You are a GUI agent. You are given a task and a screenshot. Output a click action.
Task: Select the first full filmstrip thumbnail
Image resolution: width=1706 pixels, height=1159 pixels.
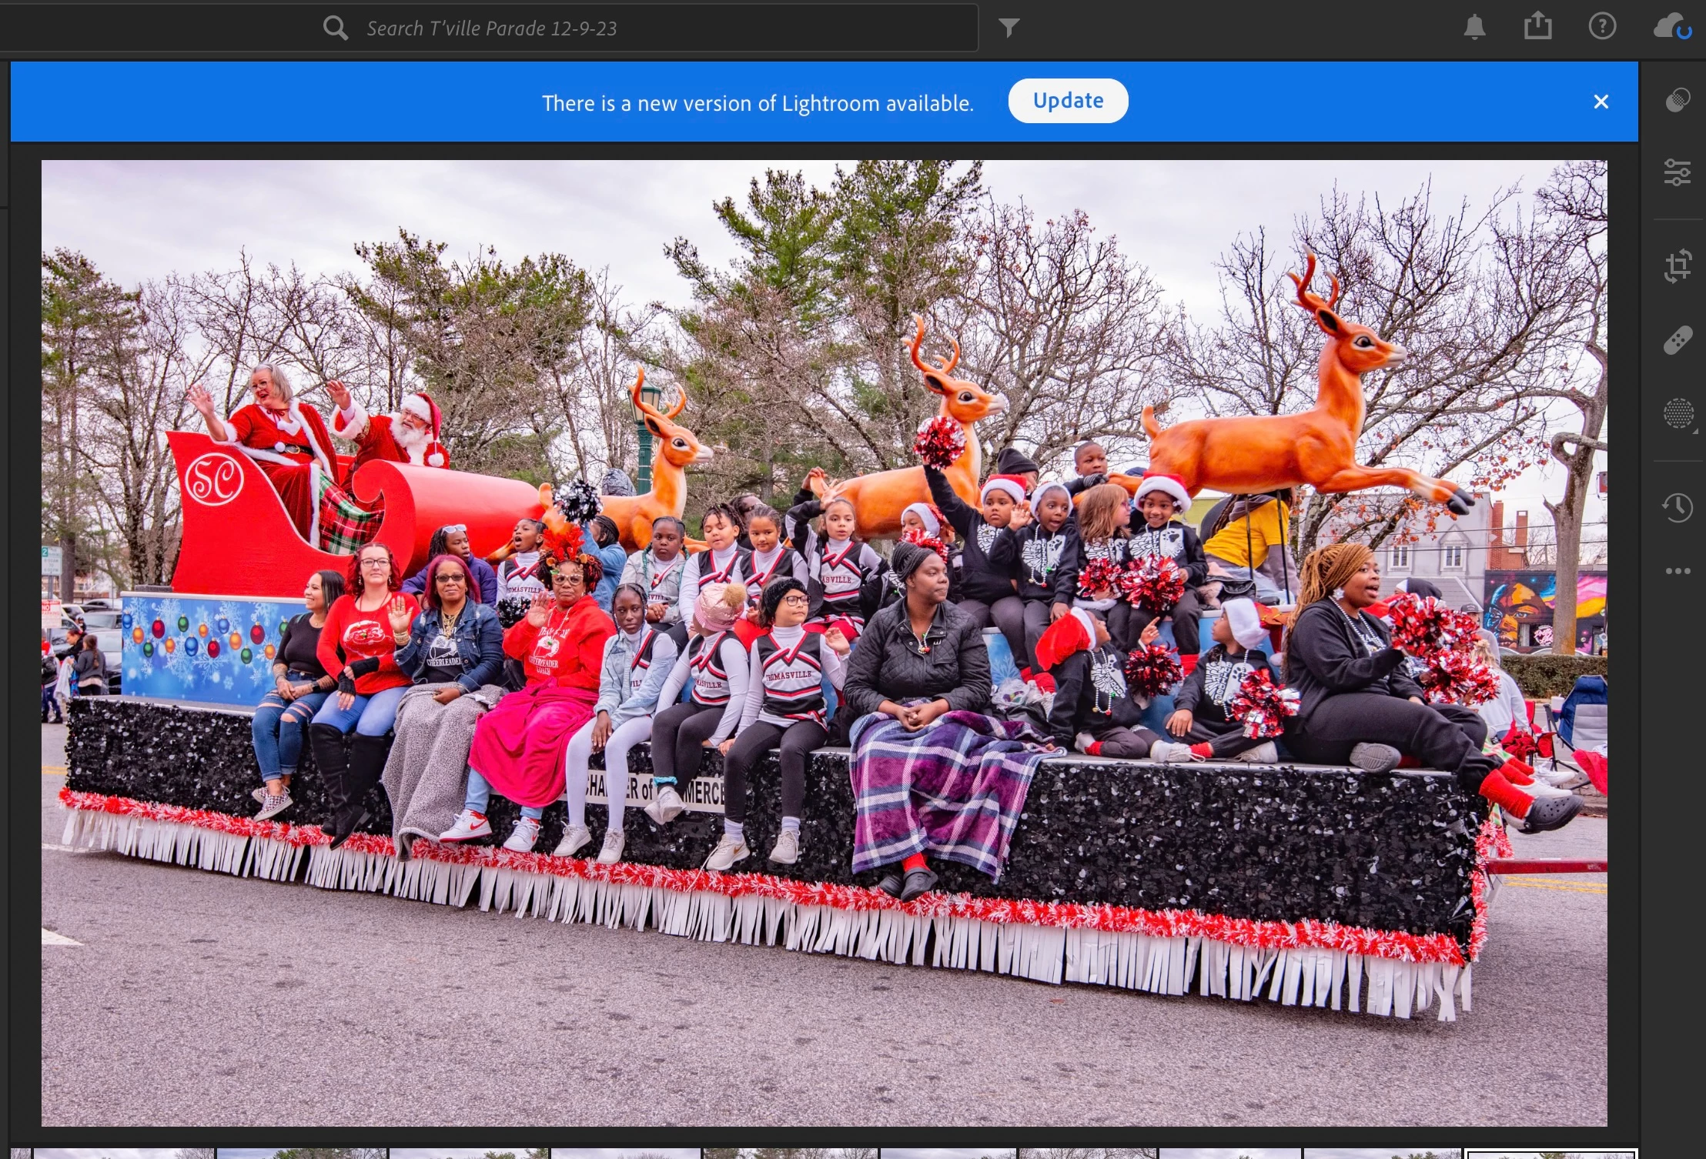point(123,1154)
